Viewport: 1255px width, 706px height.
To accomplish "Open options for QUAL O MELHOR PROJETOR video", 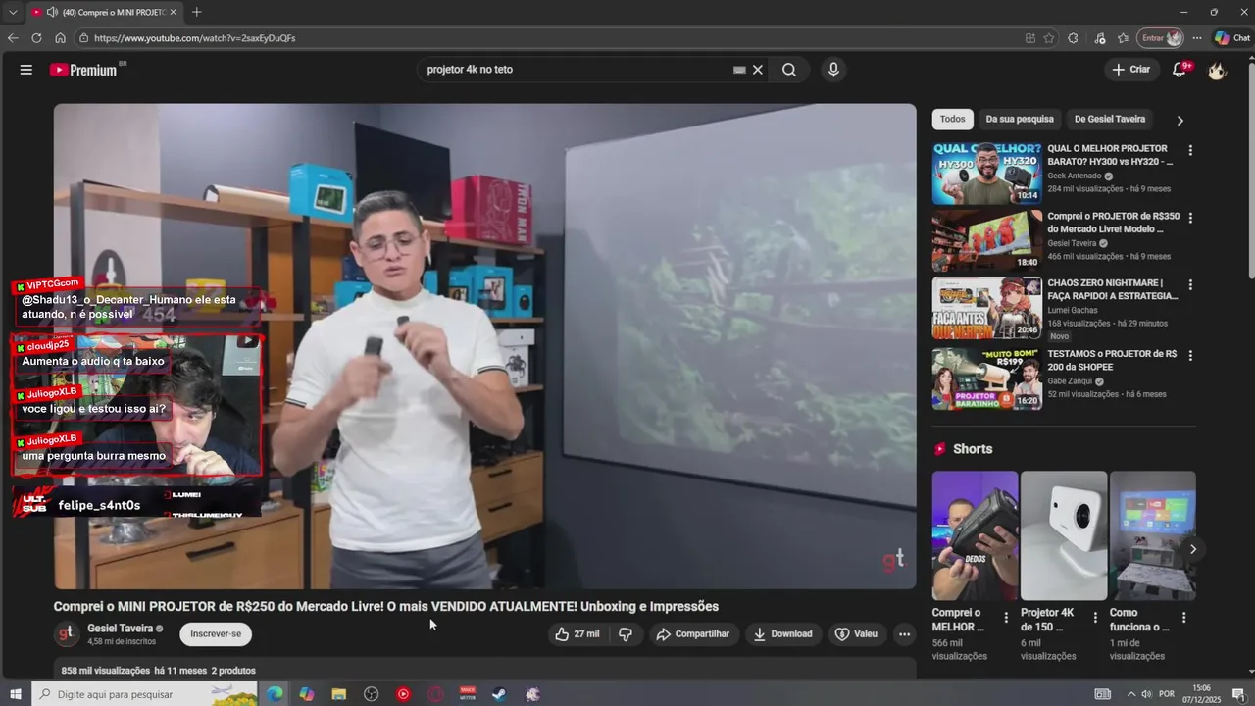I will click(1190, 151).
